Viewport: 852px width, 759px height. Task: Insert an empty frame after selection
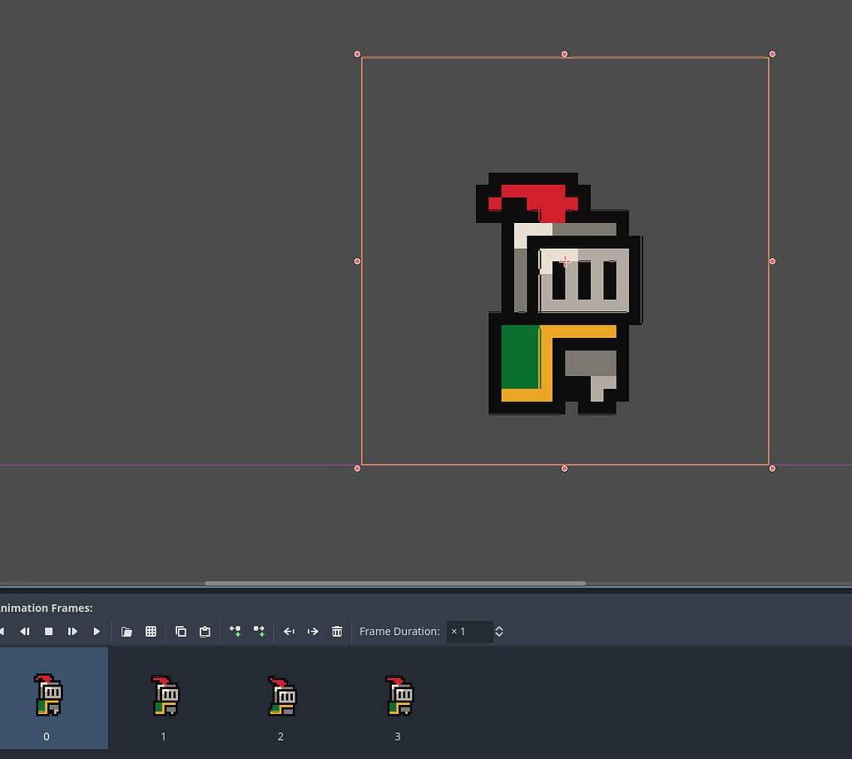(259, 632)
